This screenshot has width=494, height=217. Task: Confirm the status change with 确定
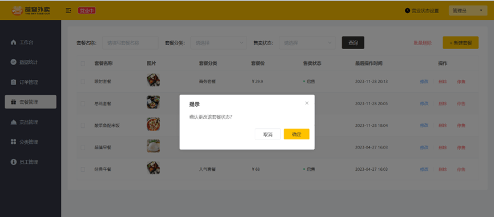coord(296,134)
